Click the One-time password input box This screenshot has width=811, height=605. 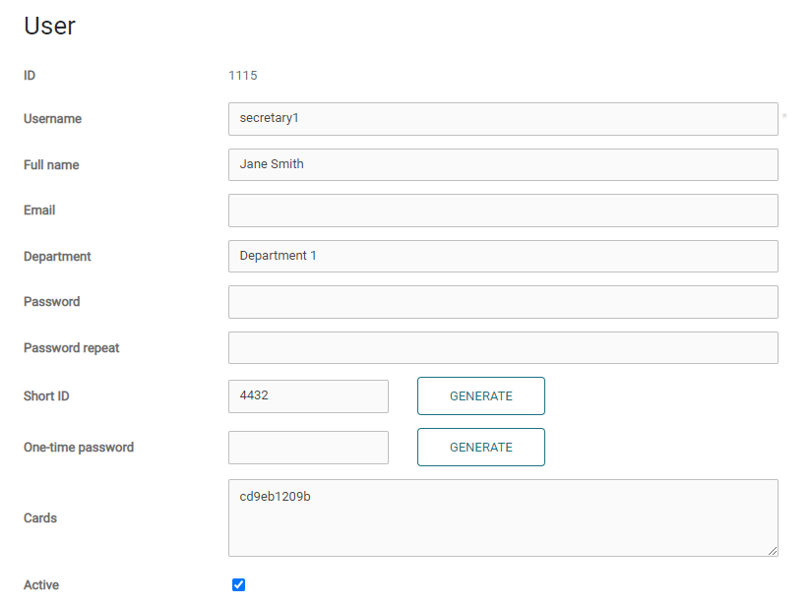[x=308, y=448]
